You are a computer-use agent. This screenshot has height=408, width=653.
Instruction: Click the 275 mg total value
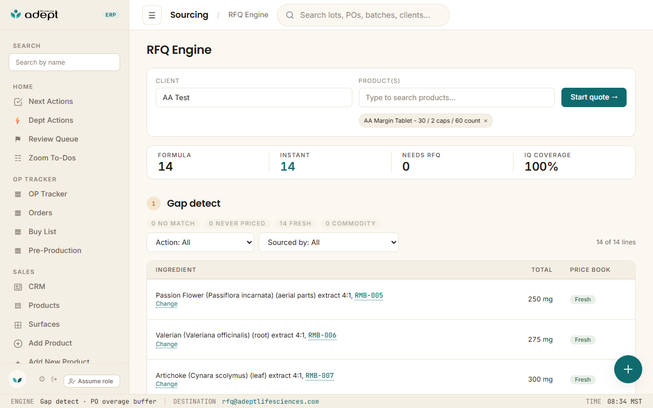540,340
